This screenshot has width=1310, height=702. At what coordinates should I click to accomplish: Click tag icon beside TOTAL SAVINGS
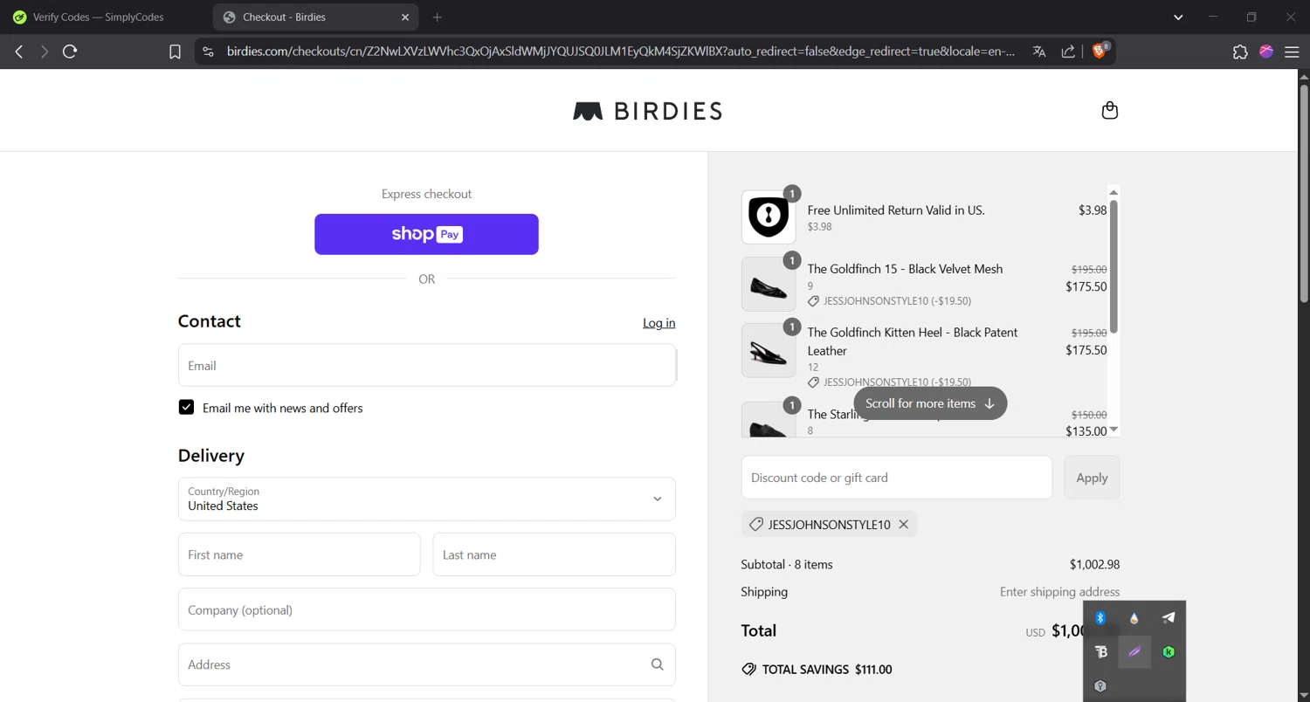[x=748, y=669]
